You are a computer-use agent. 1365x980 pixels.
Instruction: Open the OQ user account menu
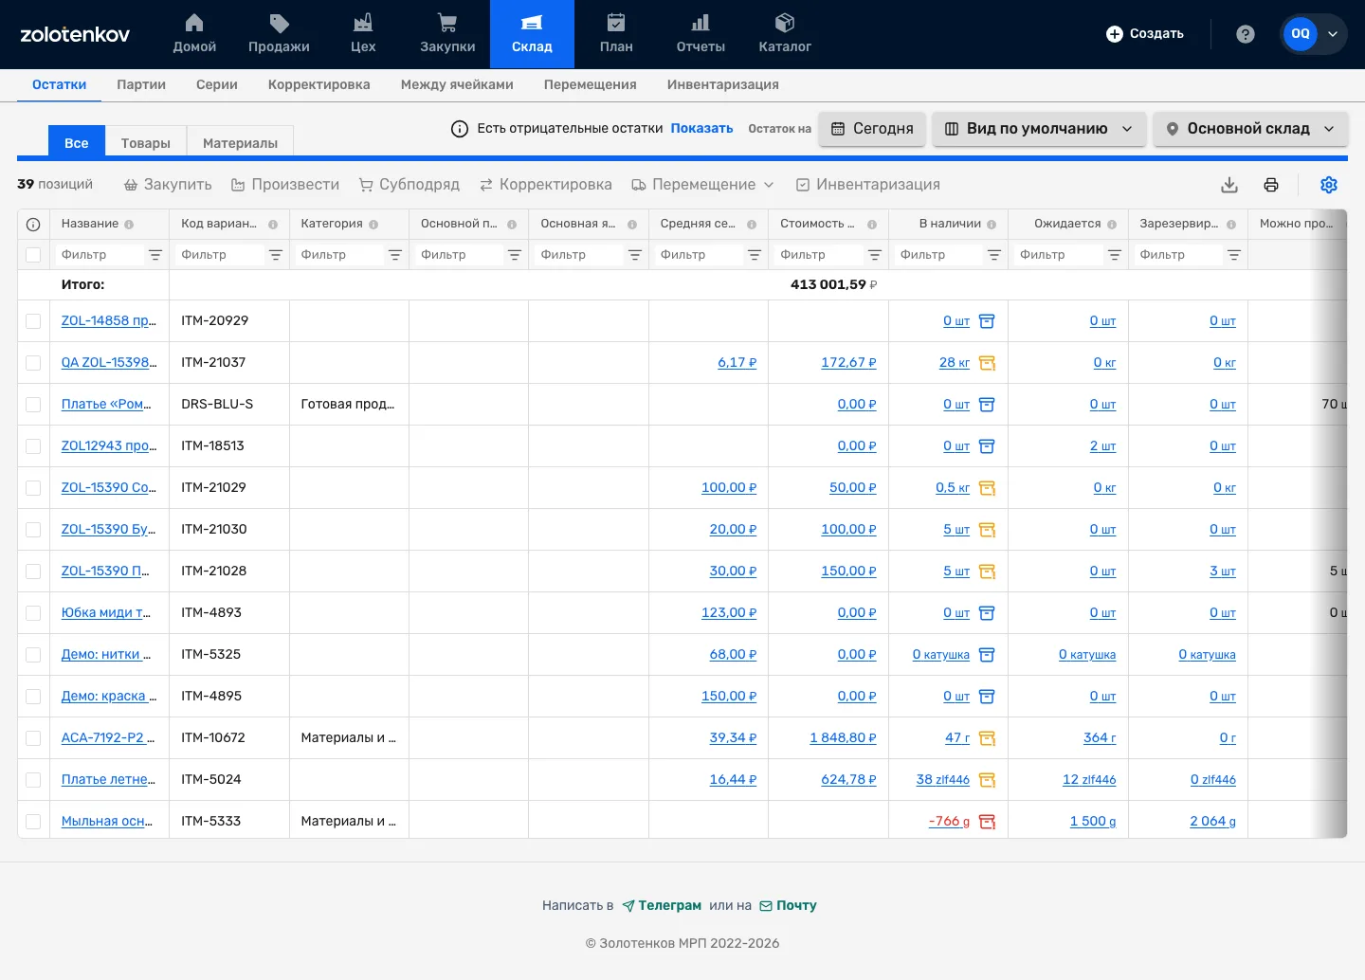[x=1313, y=34]
